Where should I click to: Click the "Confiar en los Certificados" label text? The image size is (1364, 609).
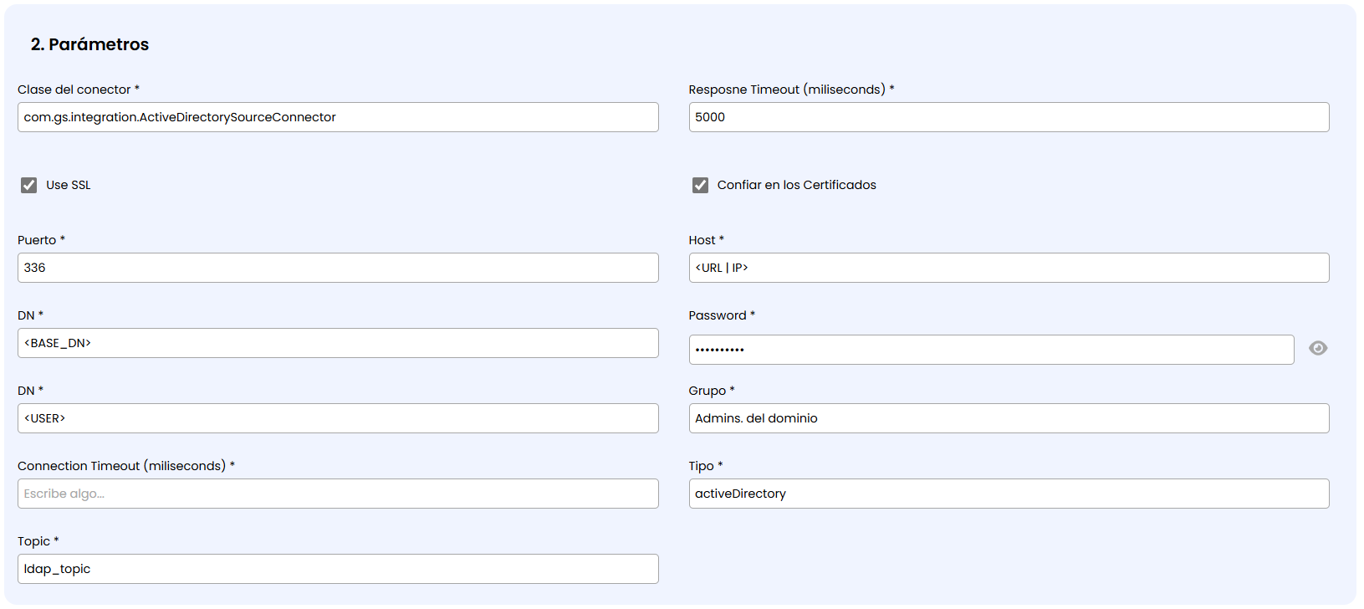click(x=796, y=185)
